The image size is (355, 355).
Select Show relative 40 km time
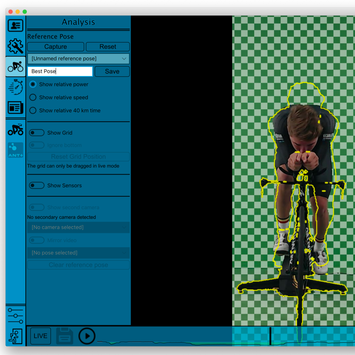[x=33, y=110]
